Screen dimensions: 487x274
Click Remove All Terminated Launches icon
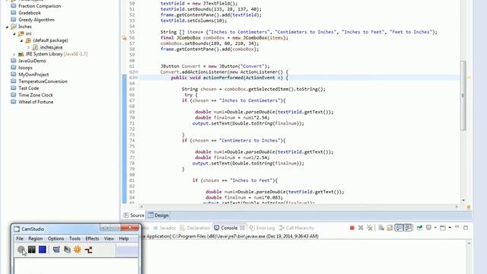[370, 228]
